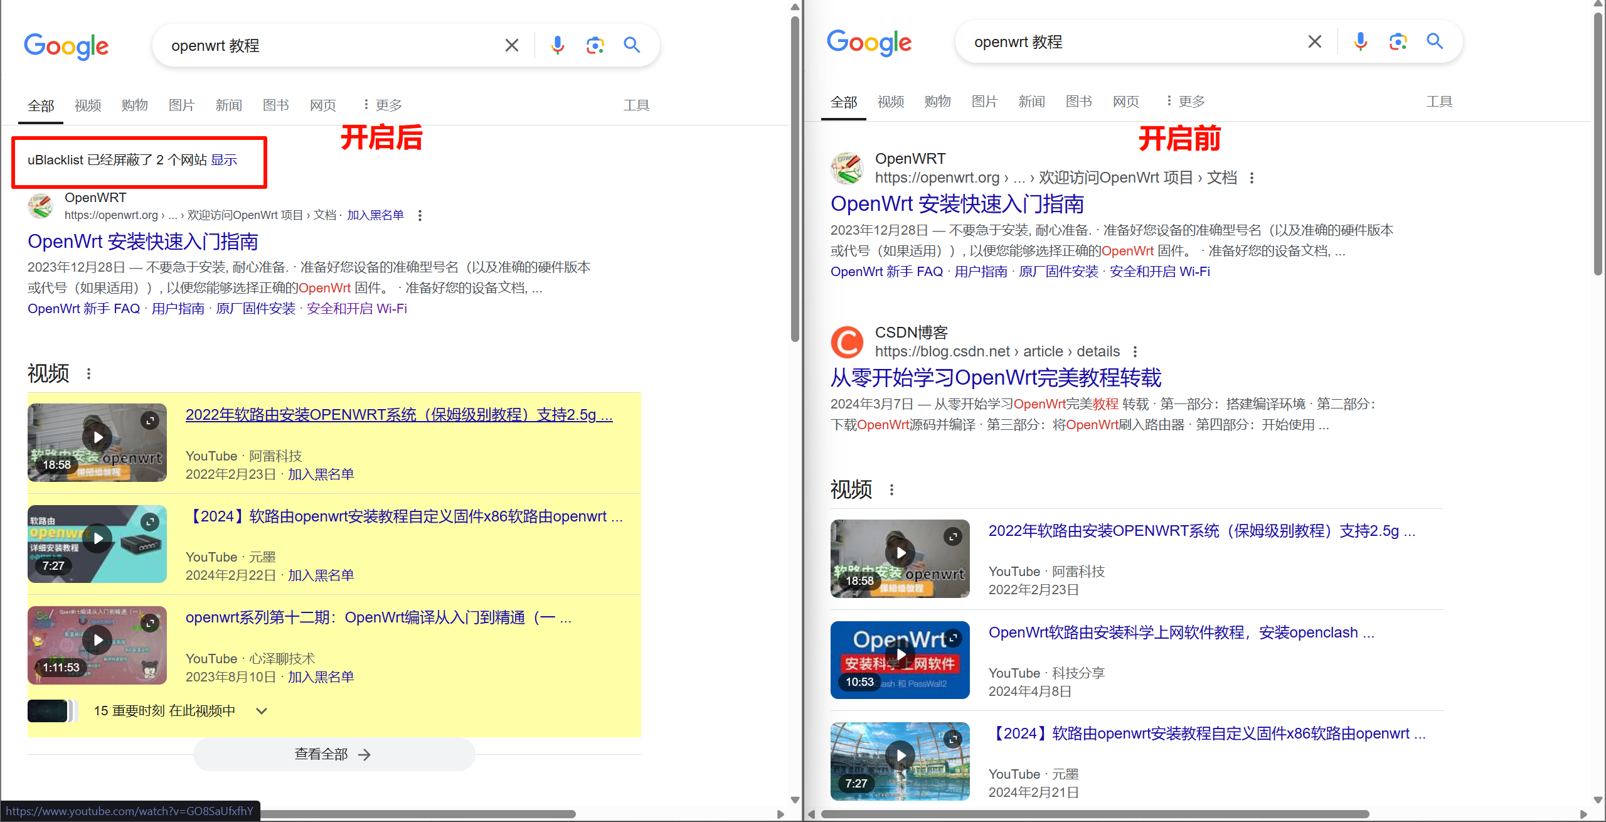This screenshot has width=1606, height=822.
Task: Open three-dot menu beside CSDN博客 result
Action: pos(1135,351)
